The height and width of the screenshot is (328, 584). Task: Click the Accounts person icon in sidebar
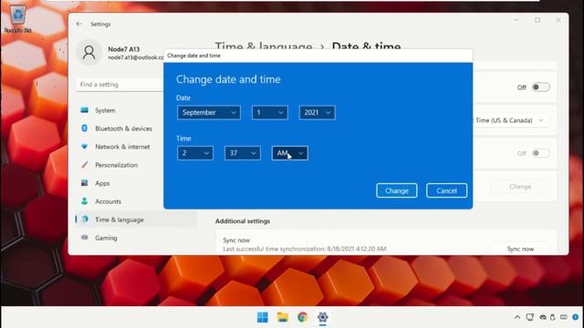pos(85,200)
